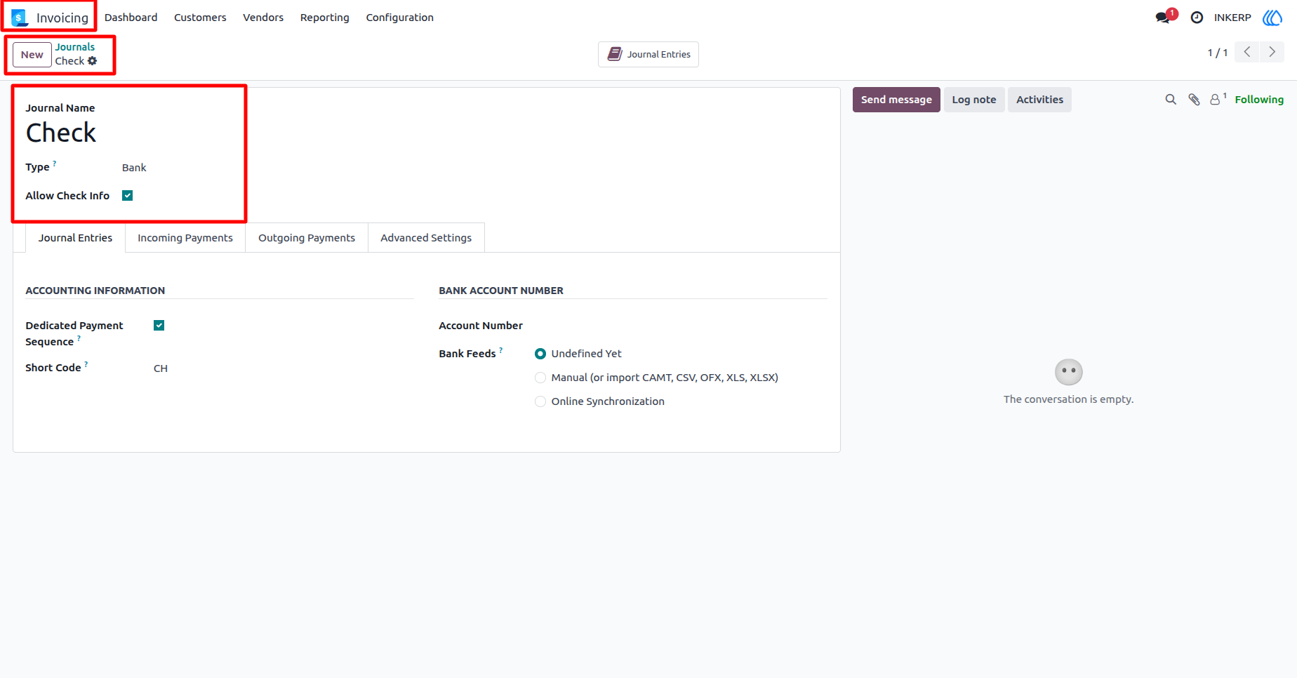
Task: Click the 1 / 1 pager counter
Action: click(1218, 53)
